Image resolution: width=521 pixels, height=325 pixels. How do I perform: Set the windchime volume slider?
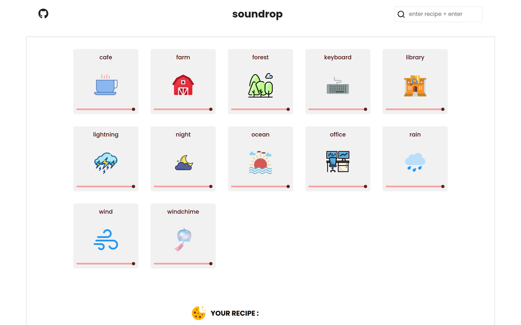(x=183, y=264)
